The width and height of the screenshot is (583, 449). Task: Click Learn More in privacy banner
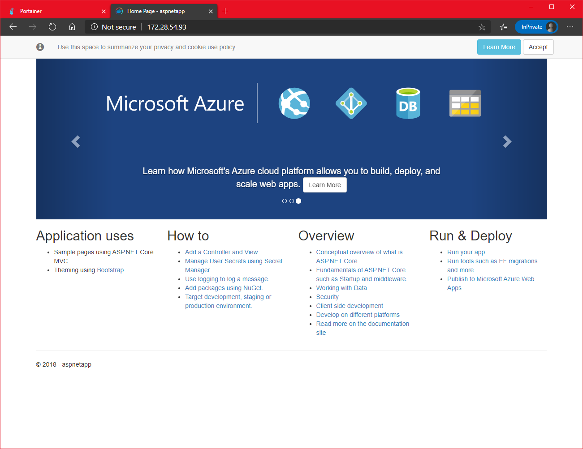pyautogui.click(x=499, y=47)
